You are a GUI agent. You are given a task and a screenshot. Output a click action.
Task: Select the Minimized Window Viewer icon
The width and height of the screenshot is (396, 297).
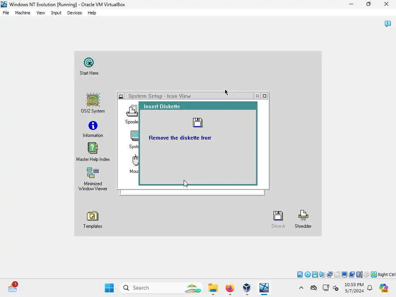point(93,173)
